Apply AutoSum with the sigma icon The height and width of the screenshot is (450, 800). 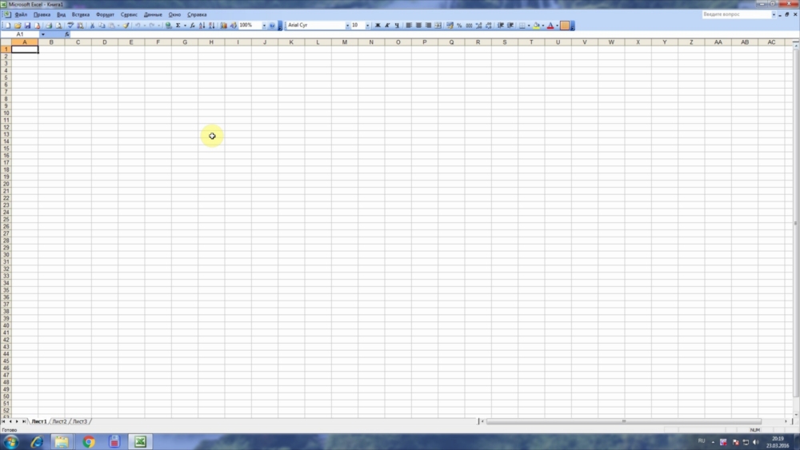pos(178,26)
